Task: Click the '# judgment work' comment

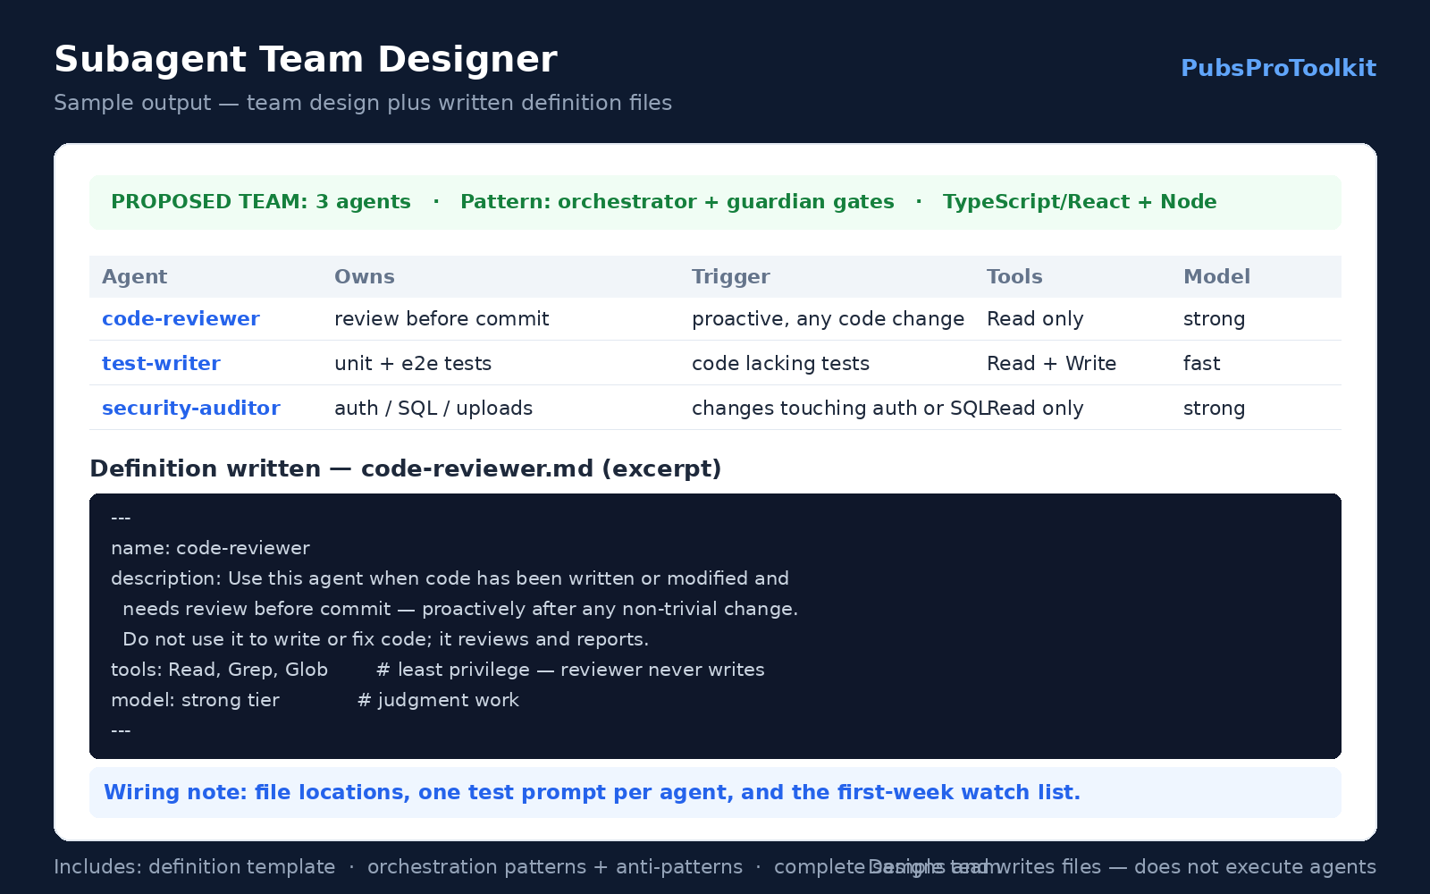Action: tap(438, 700)
